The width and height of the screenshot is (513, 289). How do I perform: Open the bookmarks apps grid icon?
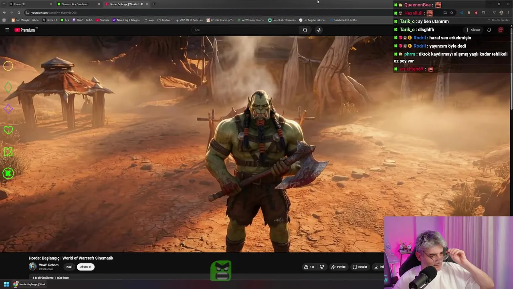point(4,20)
